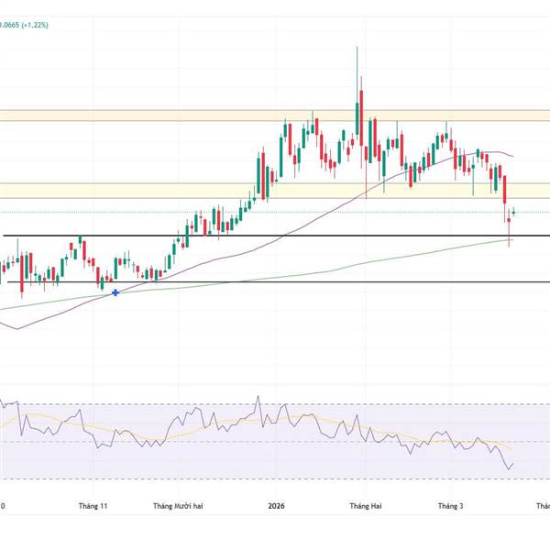Select the Tháng 11 time axis label

(93, 506)
